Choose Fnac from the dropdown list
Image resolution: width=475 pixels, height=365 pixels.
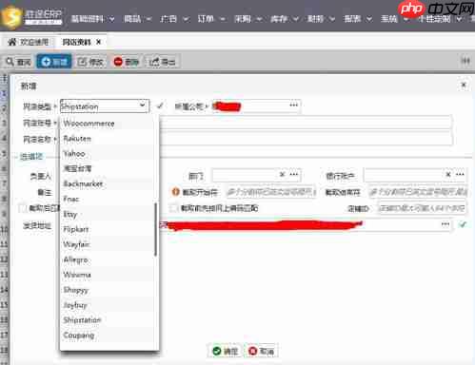[108, 199]
